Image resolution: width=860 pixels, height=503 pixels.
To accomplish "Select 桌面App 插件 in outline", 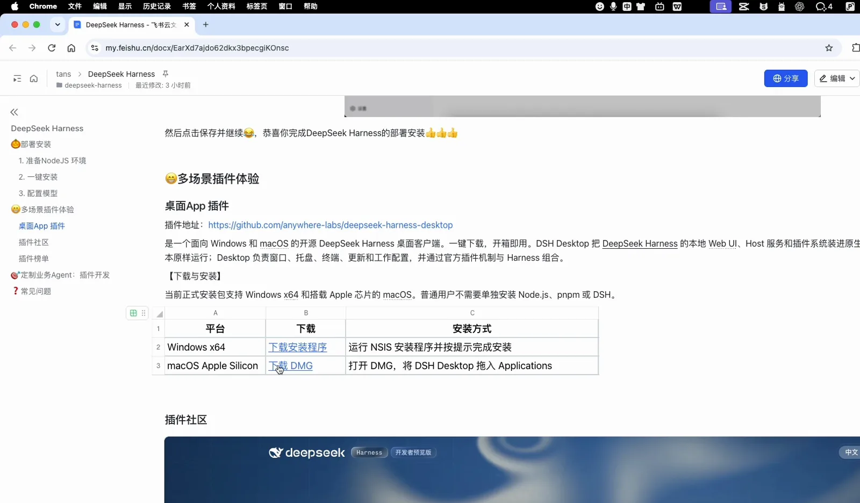I will click(x=42, y=226).
